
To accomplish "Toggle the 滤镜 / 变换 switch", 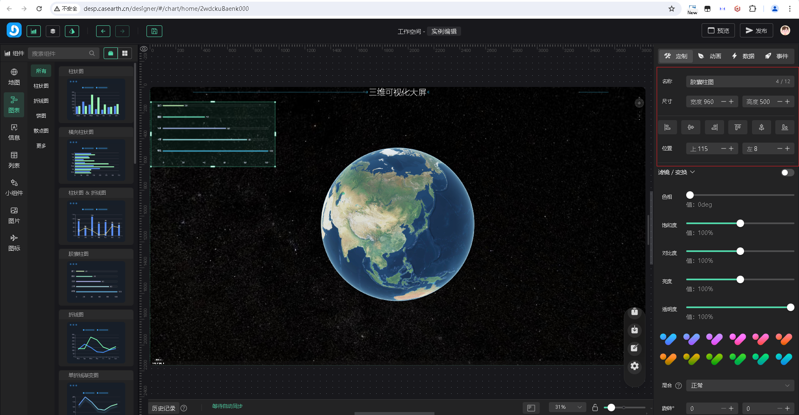I will point(787,173).
